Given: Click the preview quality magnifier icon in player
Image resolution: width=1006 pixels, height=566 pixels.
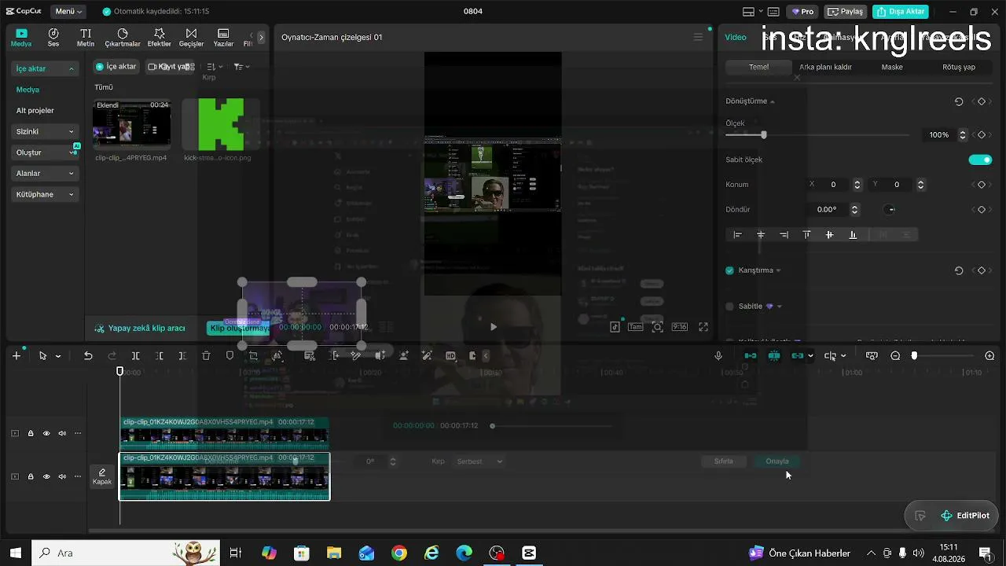Looking at the screenshot, I should coord(657,327).
